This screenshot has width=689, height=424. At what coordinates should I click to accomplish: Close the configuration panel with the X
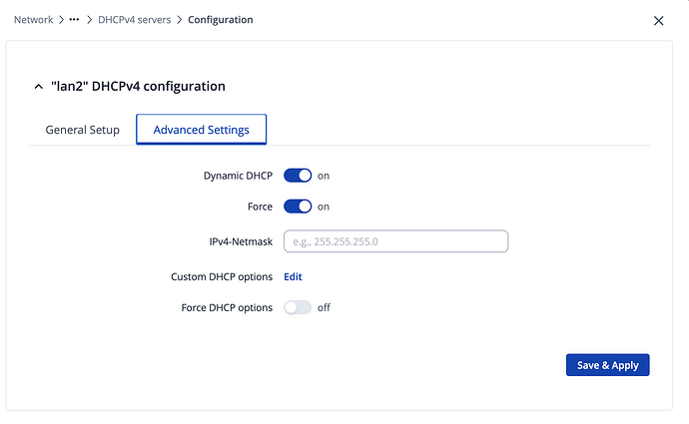point(657,20)
